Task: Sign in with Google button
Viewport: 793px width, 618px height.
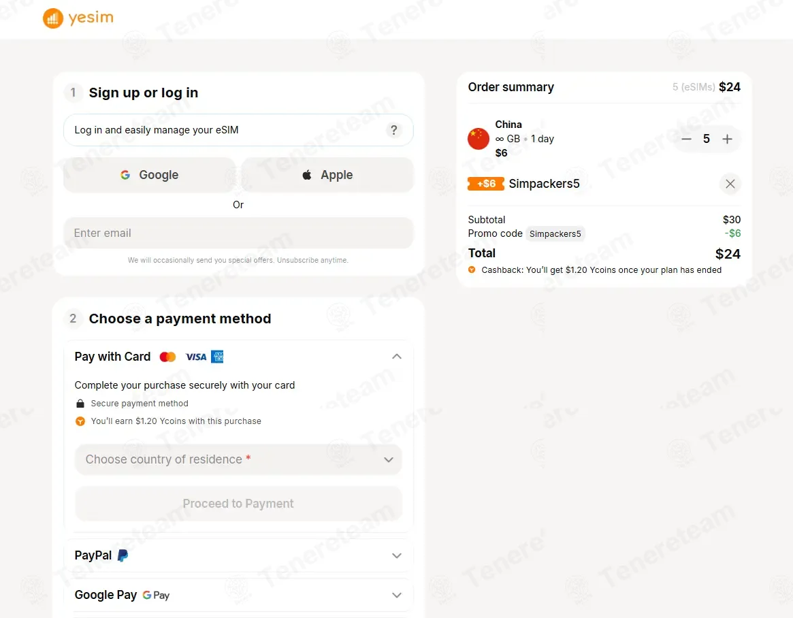Action: tap(149, 175)
